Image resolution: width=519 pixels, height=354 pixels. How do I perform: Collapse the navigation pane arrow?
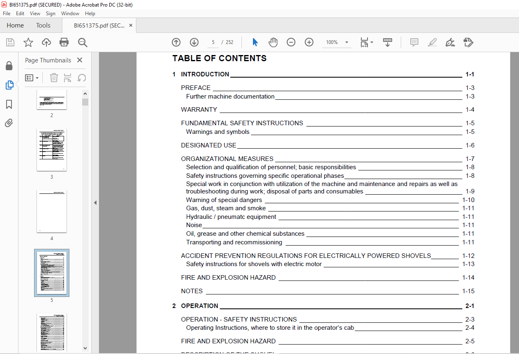tap(95, 202)
